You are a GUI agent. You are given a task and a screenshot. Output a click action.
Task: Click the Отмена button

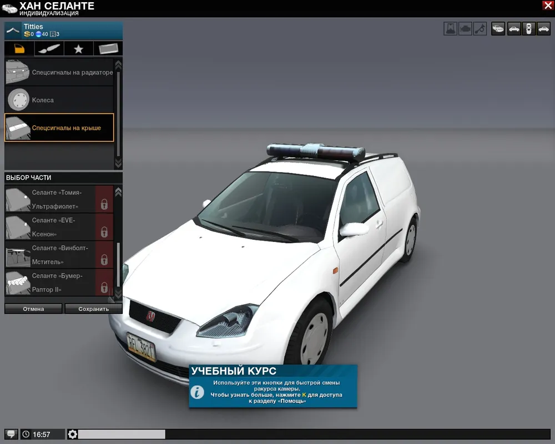(x=33, y=309)
